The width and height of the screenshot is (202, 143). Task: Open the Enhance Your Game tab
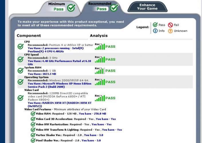147,7
